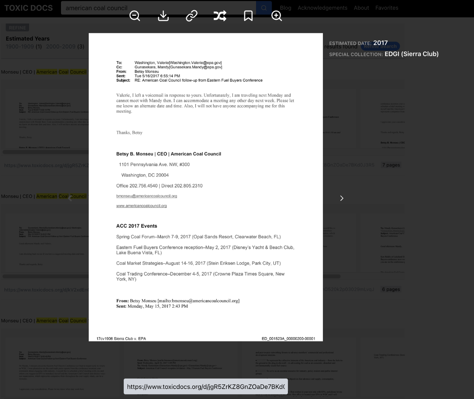Open the Favorites page
This screenshot has width=474, height=399.
pyautogui.click(x=387, y=8)
